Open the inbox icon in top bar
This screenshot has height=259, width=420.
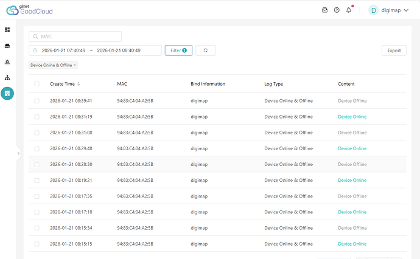(x=324, y=10)
